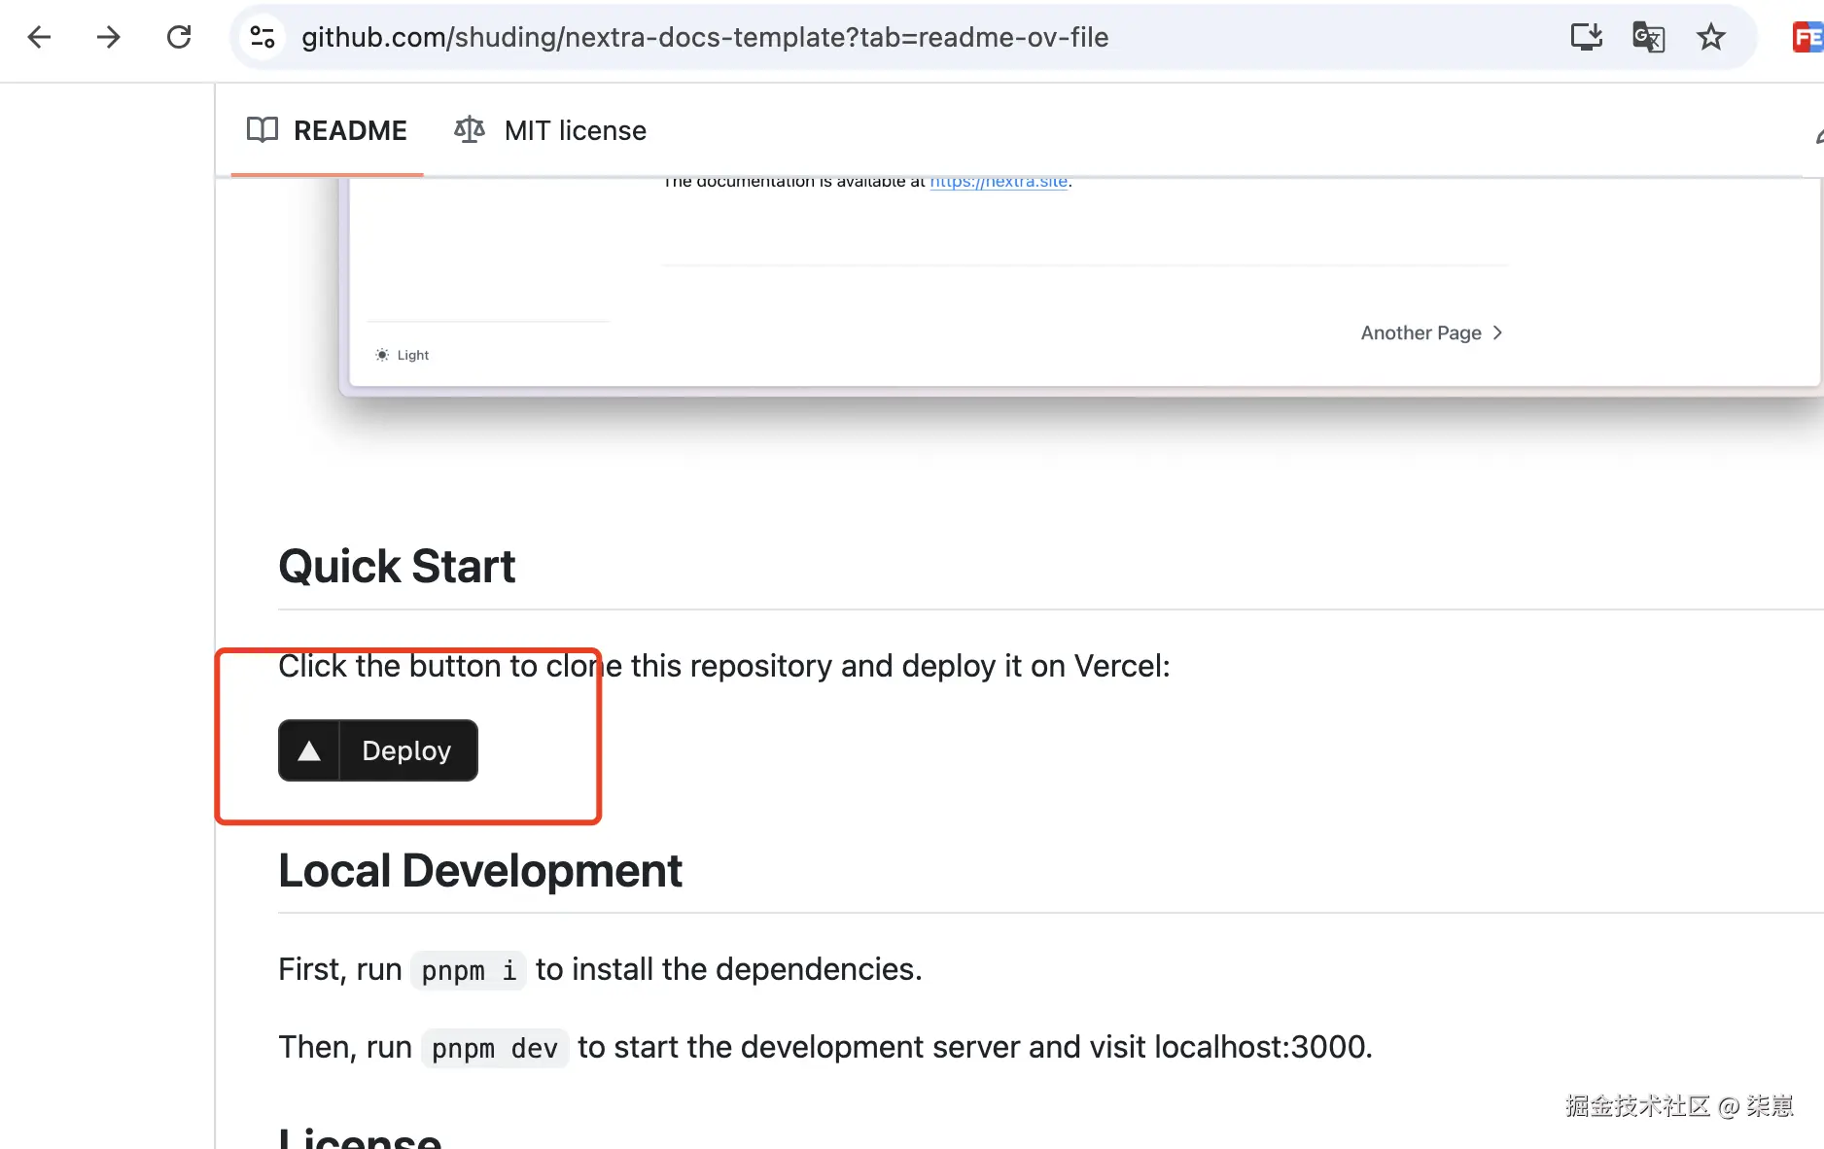Click the Vercel triangle logo on Deploy
The image size is (1824, 1149).
click(309, 750)
